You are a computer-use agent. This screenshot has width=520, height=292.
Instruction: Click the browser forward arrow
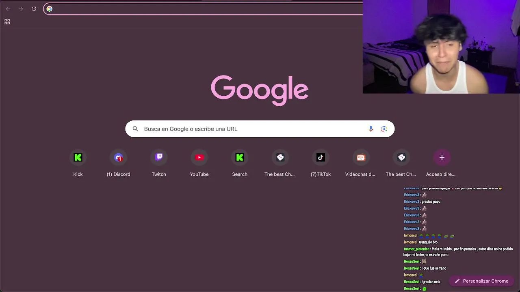(21, 9)
